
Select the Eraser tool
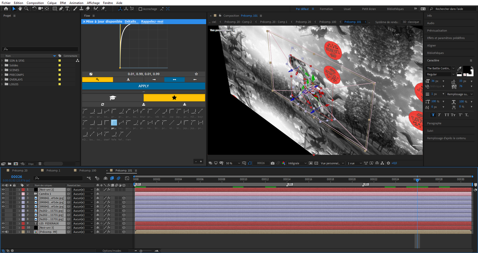[x=88, y=9]
